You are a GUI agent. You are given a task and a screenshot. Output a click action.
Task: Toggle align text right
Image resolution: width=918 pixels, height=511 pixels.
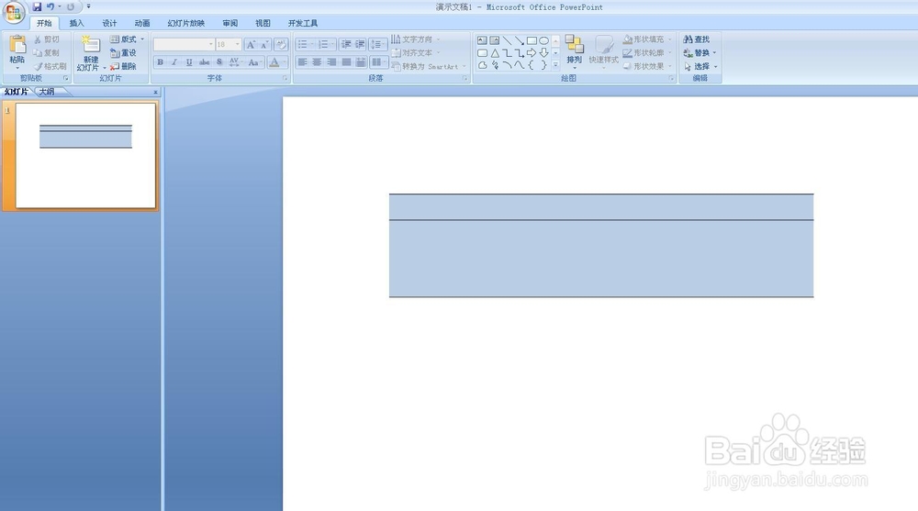coord(331,62)
